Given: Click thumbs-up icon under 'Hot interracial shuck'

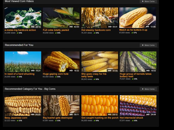Looking at the screenshot, I should click(x=133, y=120).
